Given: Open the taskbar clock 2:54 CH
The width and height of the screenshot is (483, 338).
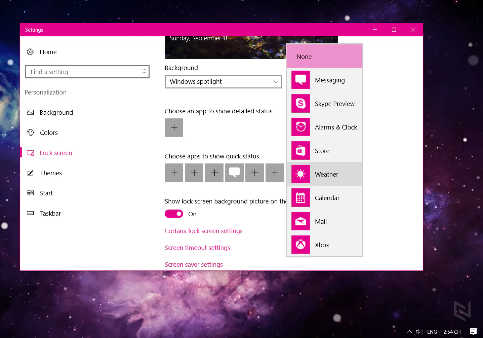Looking at the screenshot, I should tap(452, 332).
